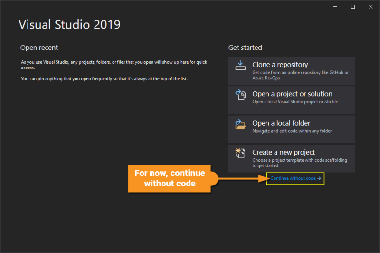Choose "Open a project or solution" title
The image size is (380, 253).
pos(292,94)
